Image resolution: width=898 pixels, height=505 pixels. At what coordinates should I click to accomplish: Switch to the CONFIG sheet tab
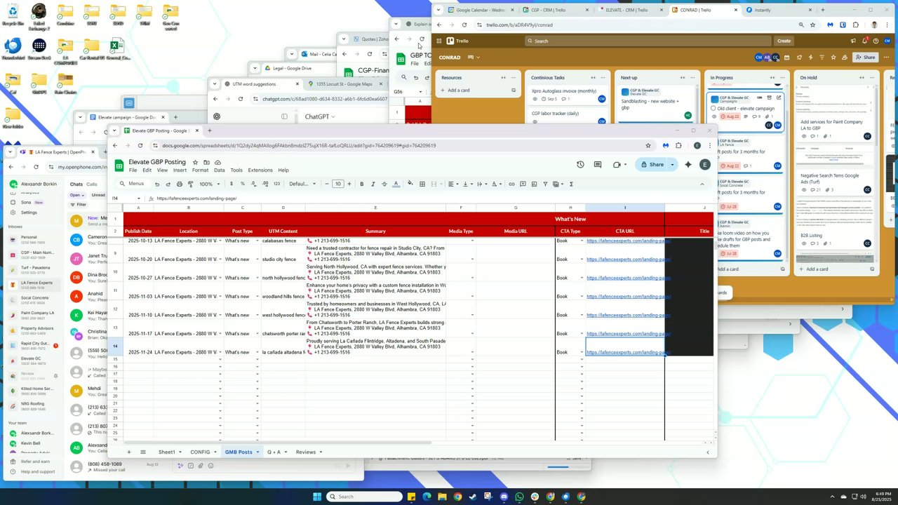point(200,452)
